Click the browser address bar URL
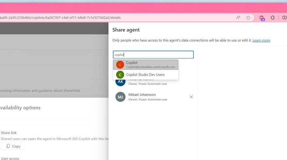 point(60,18)
